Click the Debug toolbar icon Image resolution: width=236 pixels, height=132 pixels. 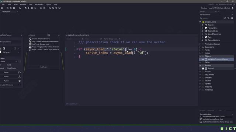(x=25, y=8)
